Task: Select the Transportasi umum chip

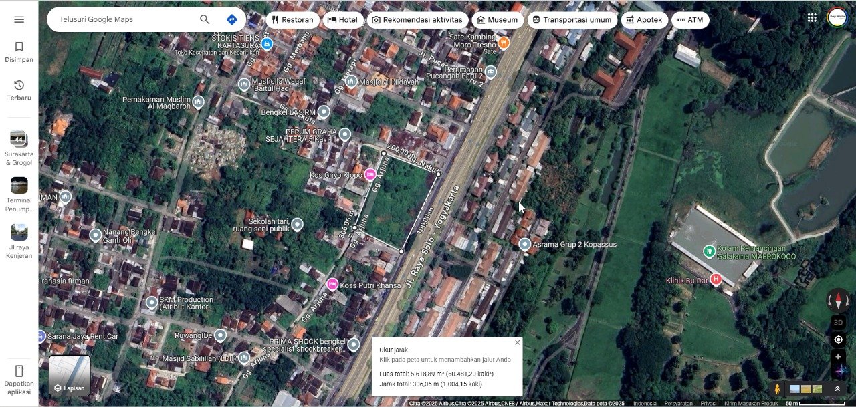Action: (x=570, y=20)
